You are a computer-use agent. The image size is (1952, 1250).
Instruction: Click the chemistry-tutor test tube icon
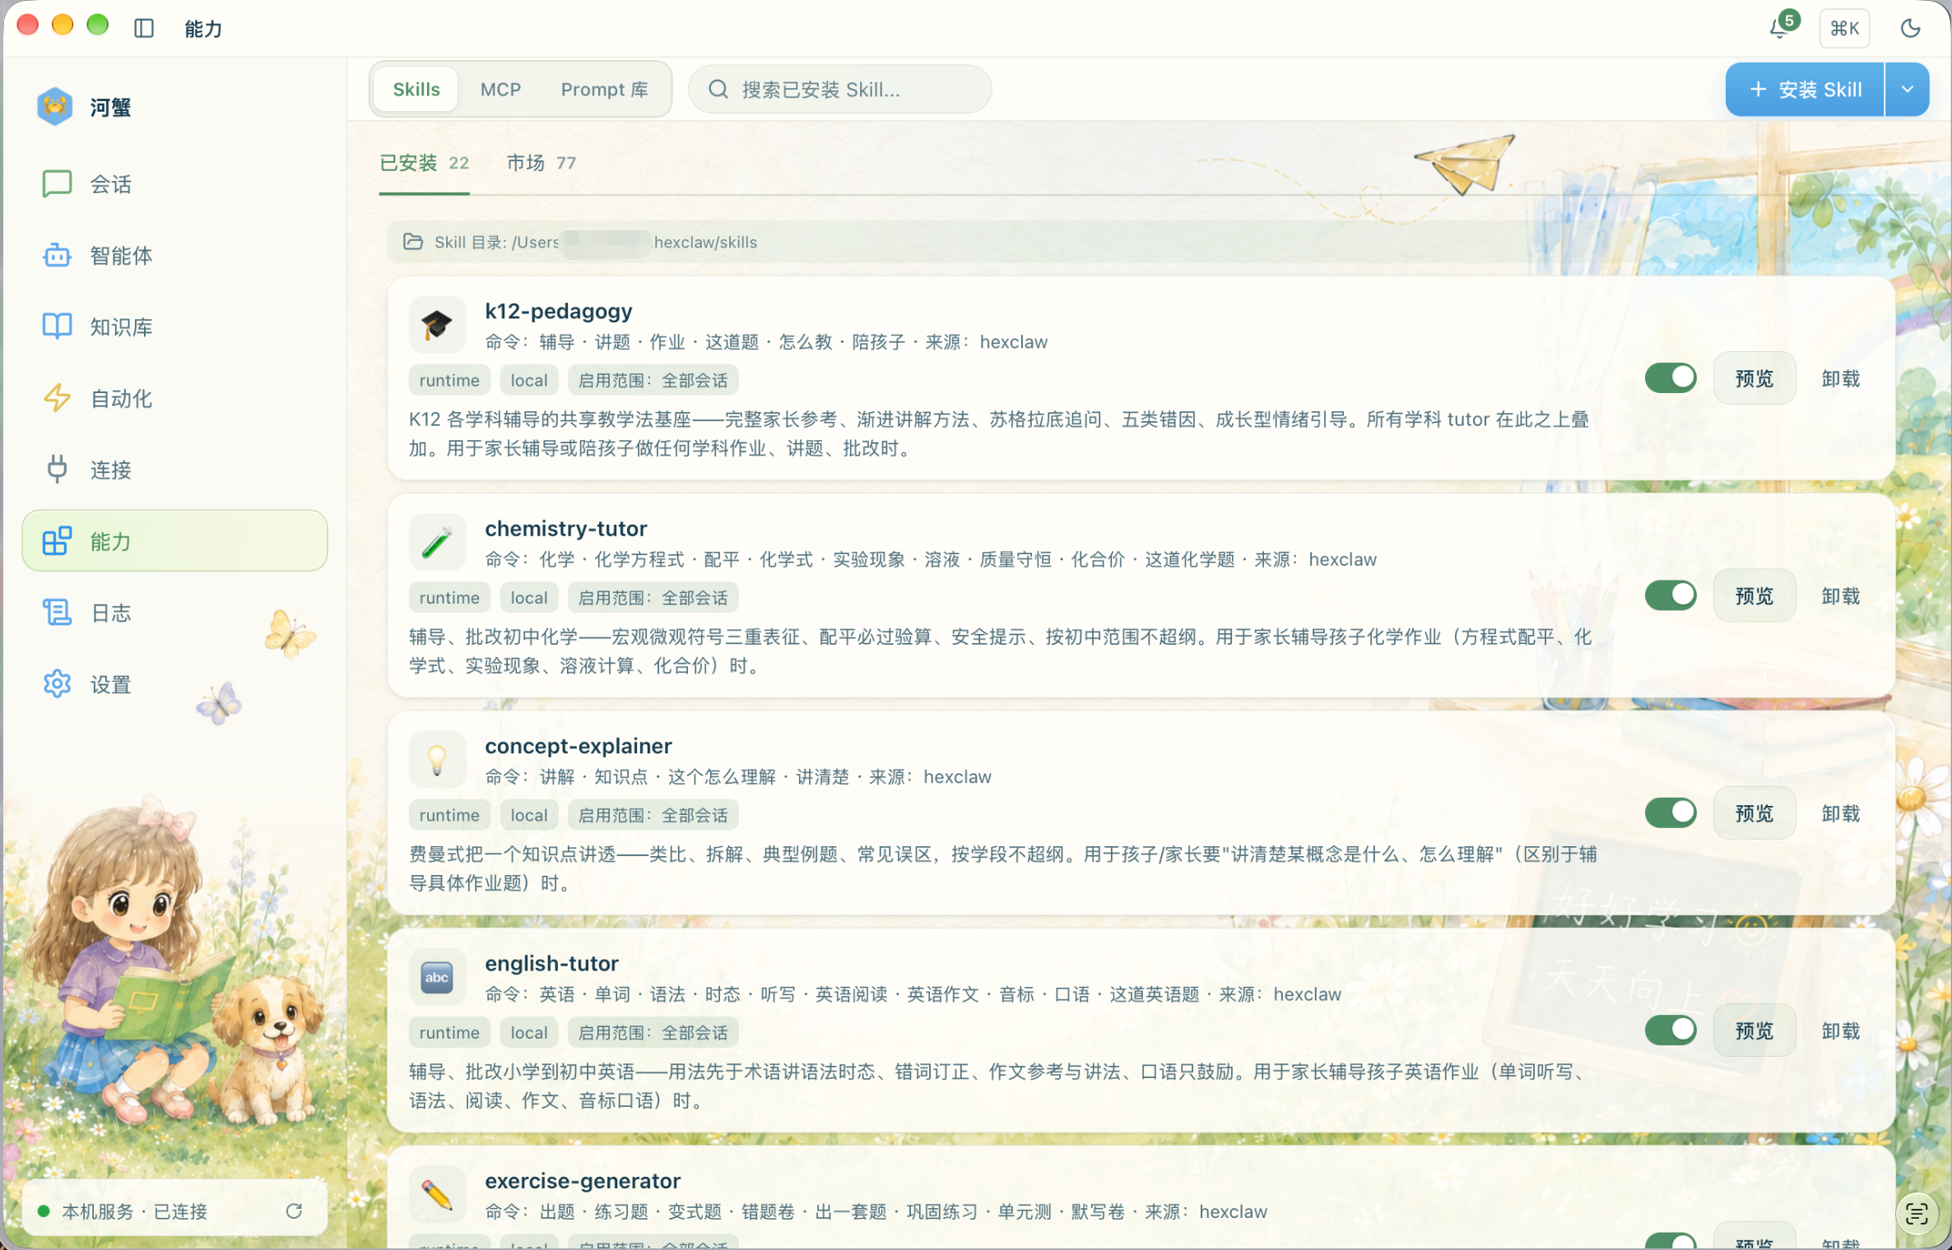[x=437, y=542]
